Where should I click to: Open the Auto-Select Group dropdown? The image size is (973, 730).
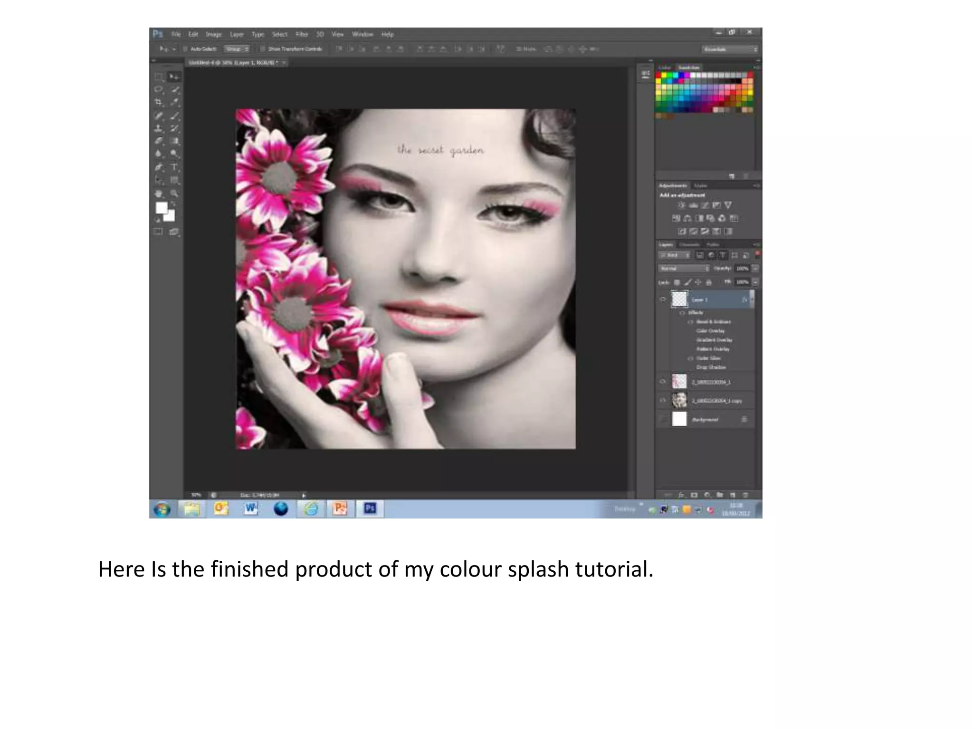coord(237,49)
